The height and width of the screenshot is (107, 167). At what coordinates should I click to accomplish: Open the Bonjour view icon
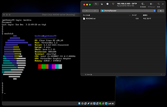(x=113, y=4)
